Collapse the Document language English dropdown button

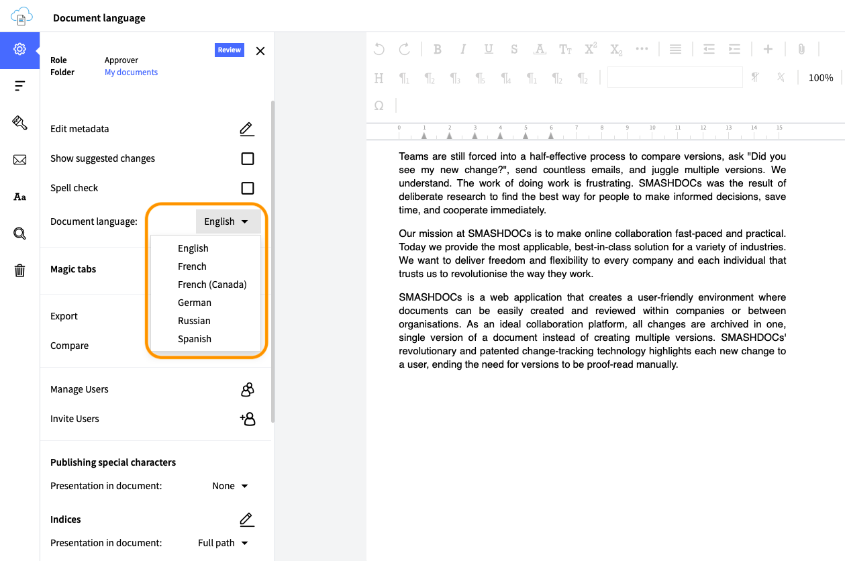point(228,221)
